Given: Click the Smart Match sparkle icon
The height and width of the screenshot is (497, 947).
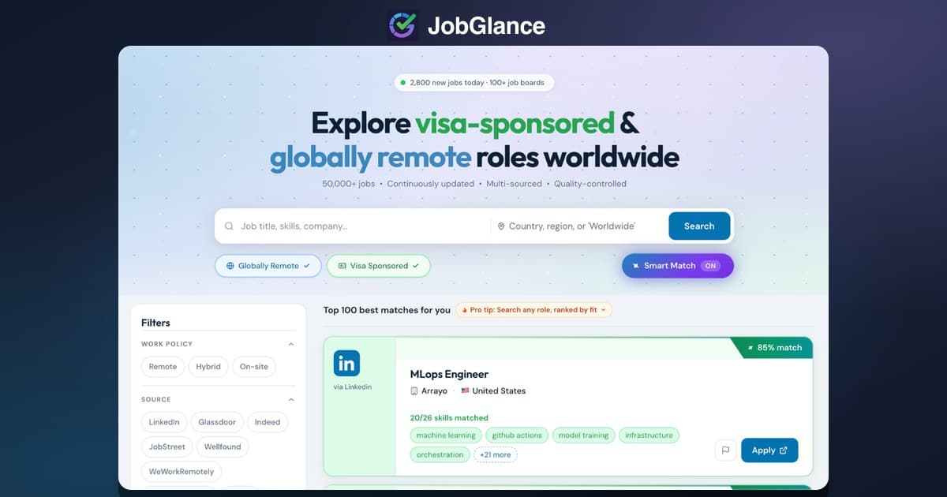Looking at the screenshot, I should 635,266.
